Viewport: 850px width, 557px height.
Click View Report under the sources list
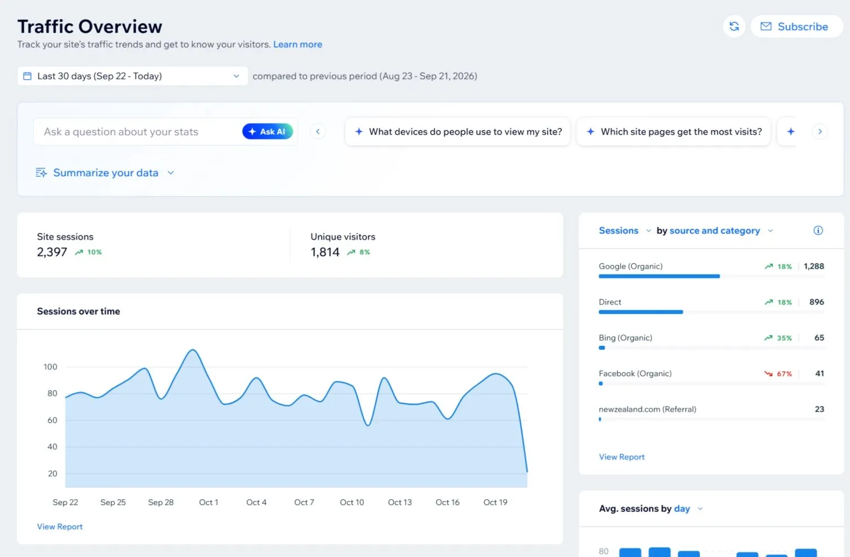621,457
